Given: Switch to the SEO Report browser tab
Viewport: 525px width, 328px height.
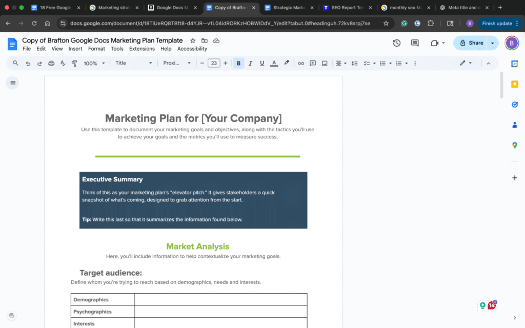Looking at the screenshot, I should pyautogui.click(x=348, y=7).
